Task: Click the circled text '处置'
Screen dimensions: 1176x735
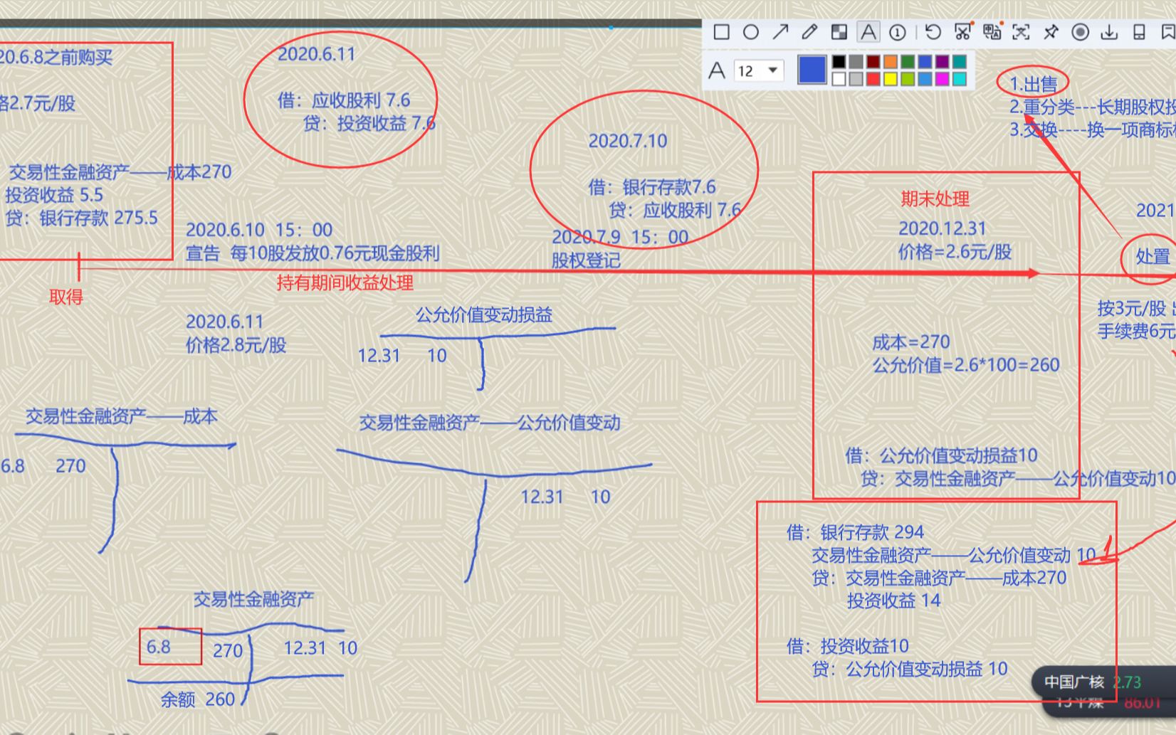Action: (1153, 257)
